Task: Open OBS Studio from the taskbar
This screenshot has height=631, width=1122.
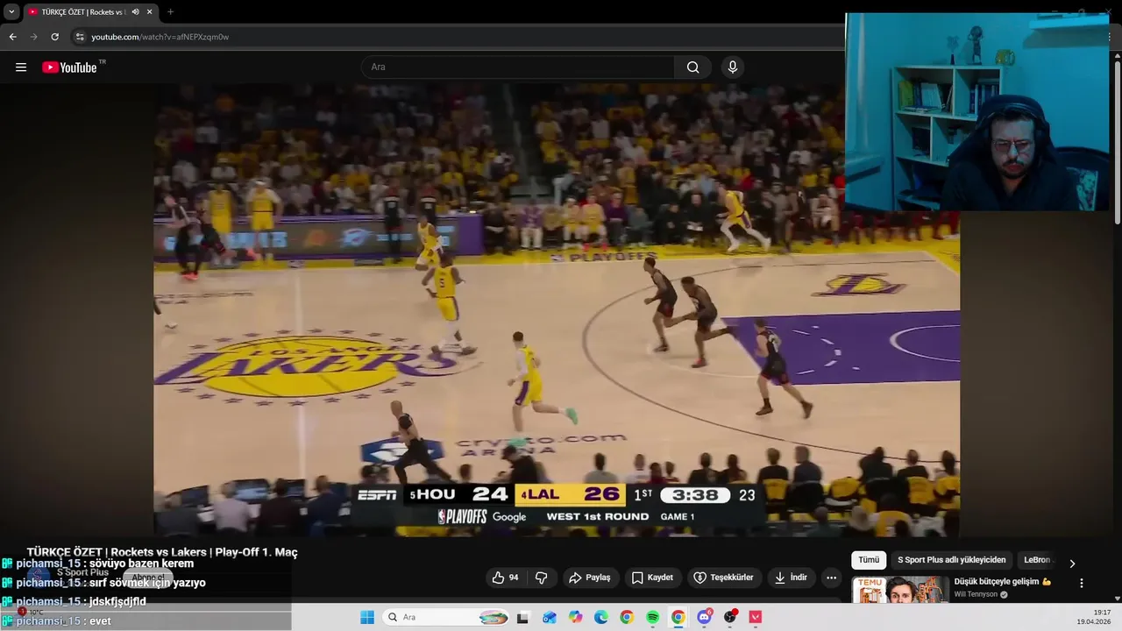Action: click(x=729, y=617)
